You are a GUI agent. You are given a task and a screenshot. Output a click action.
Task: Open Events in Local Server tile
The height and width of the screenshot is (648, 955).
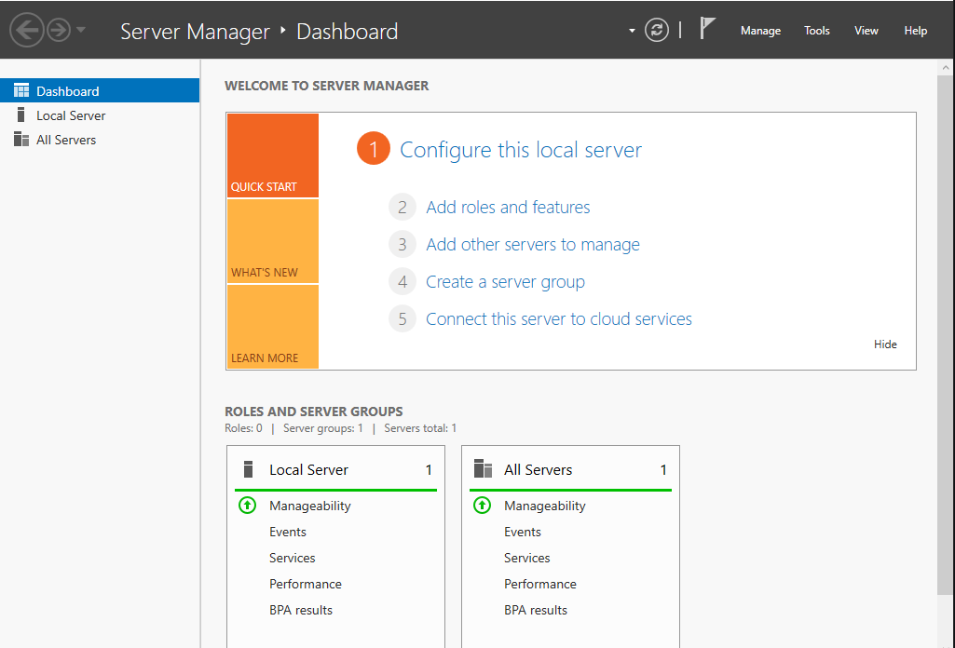pyautogui.click(x=288, y=532)
